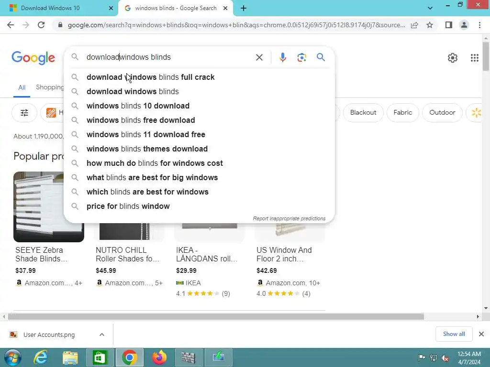This screenshot has height=367, width=490.
Task: Click the vertical page scrollbar thumb
Action: click(486, 56)
